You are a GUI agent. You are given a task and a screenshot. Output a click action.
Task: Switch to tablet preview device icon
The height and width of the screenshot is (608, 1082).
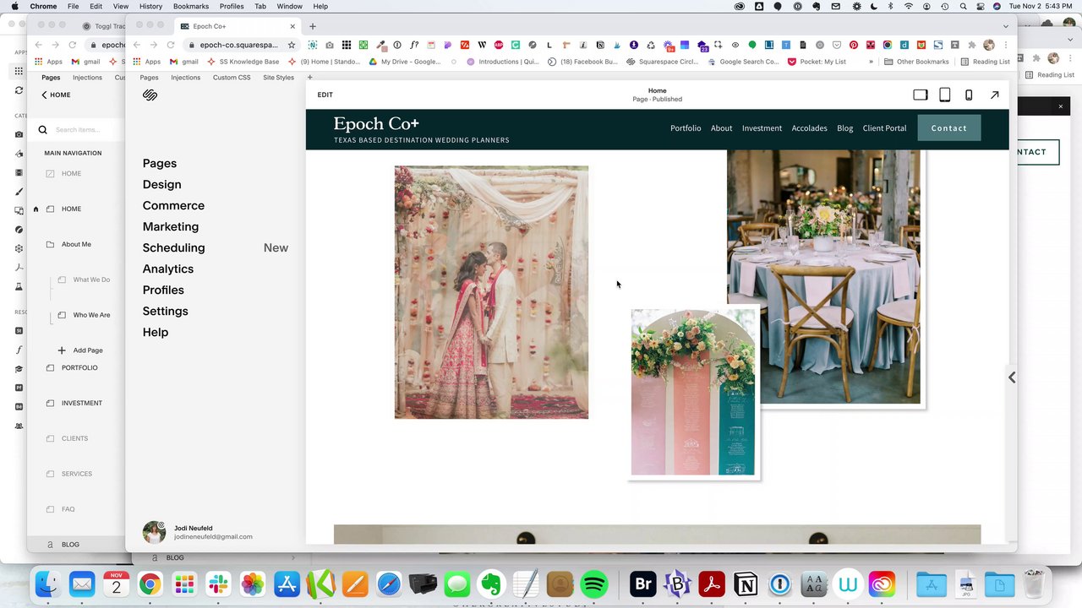[x=945, y=95]
